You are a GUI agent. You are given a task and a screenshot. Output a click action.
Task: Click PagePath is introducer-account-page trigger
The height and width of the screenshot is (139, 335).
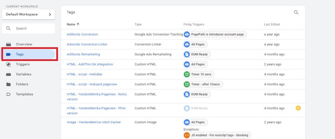[x=215, y=34]
